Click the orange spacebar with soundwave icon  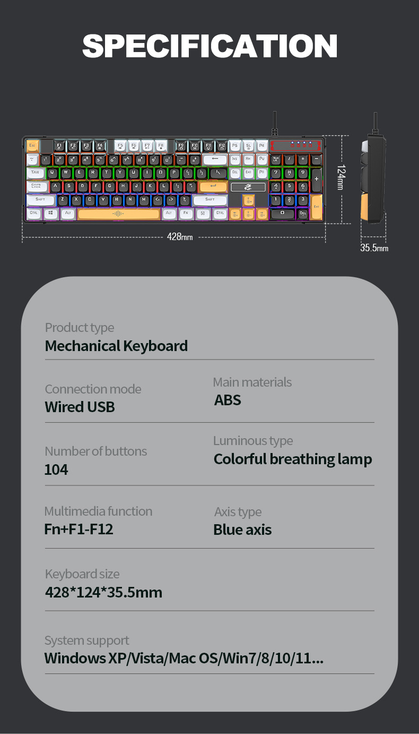pos(118,214)
